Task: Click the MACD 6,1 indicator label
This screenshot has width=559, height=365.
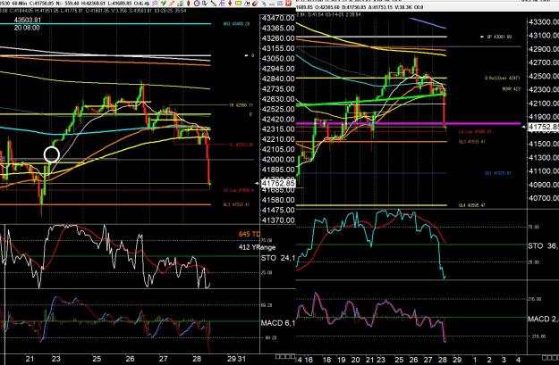Action: [278, 323]
